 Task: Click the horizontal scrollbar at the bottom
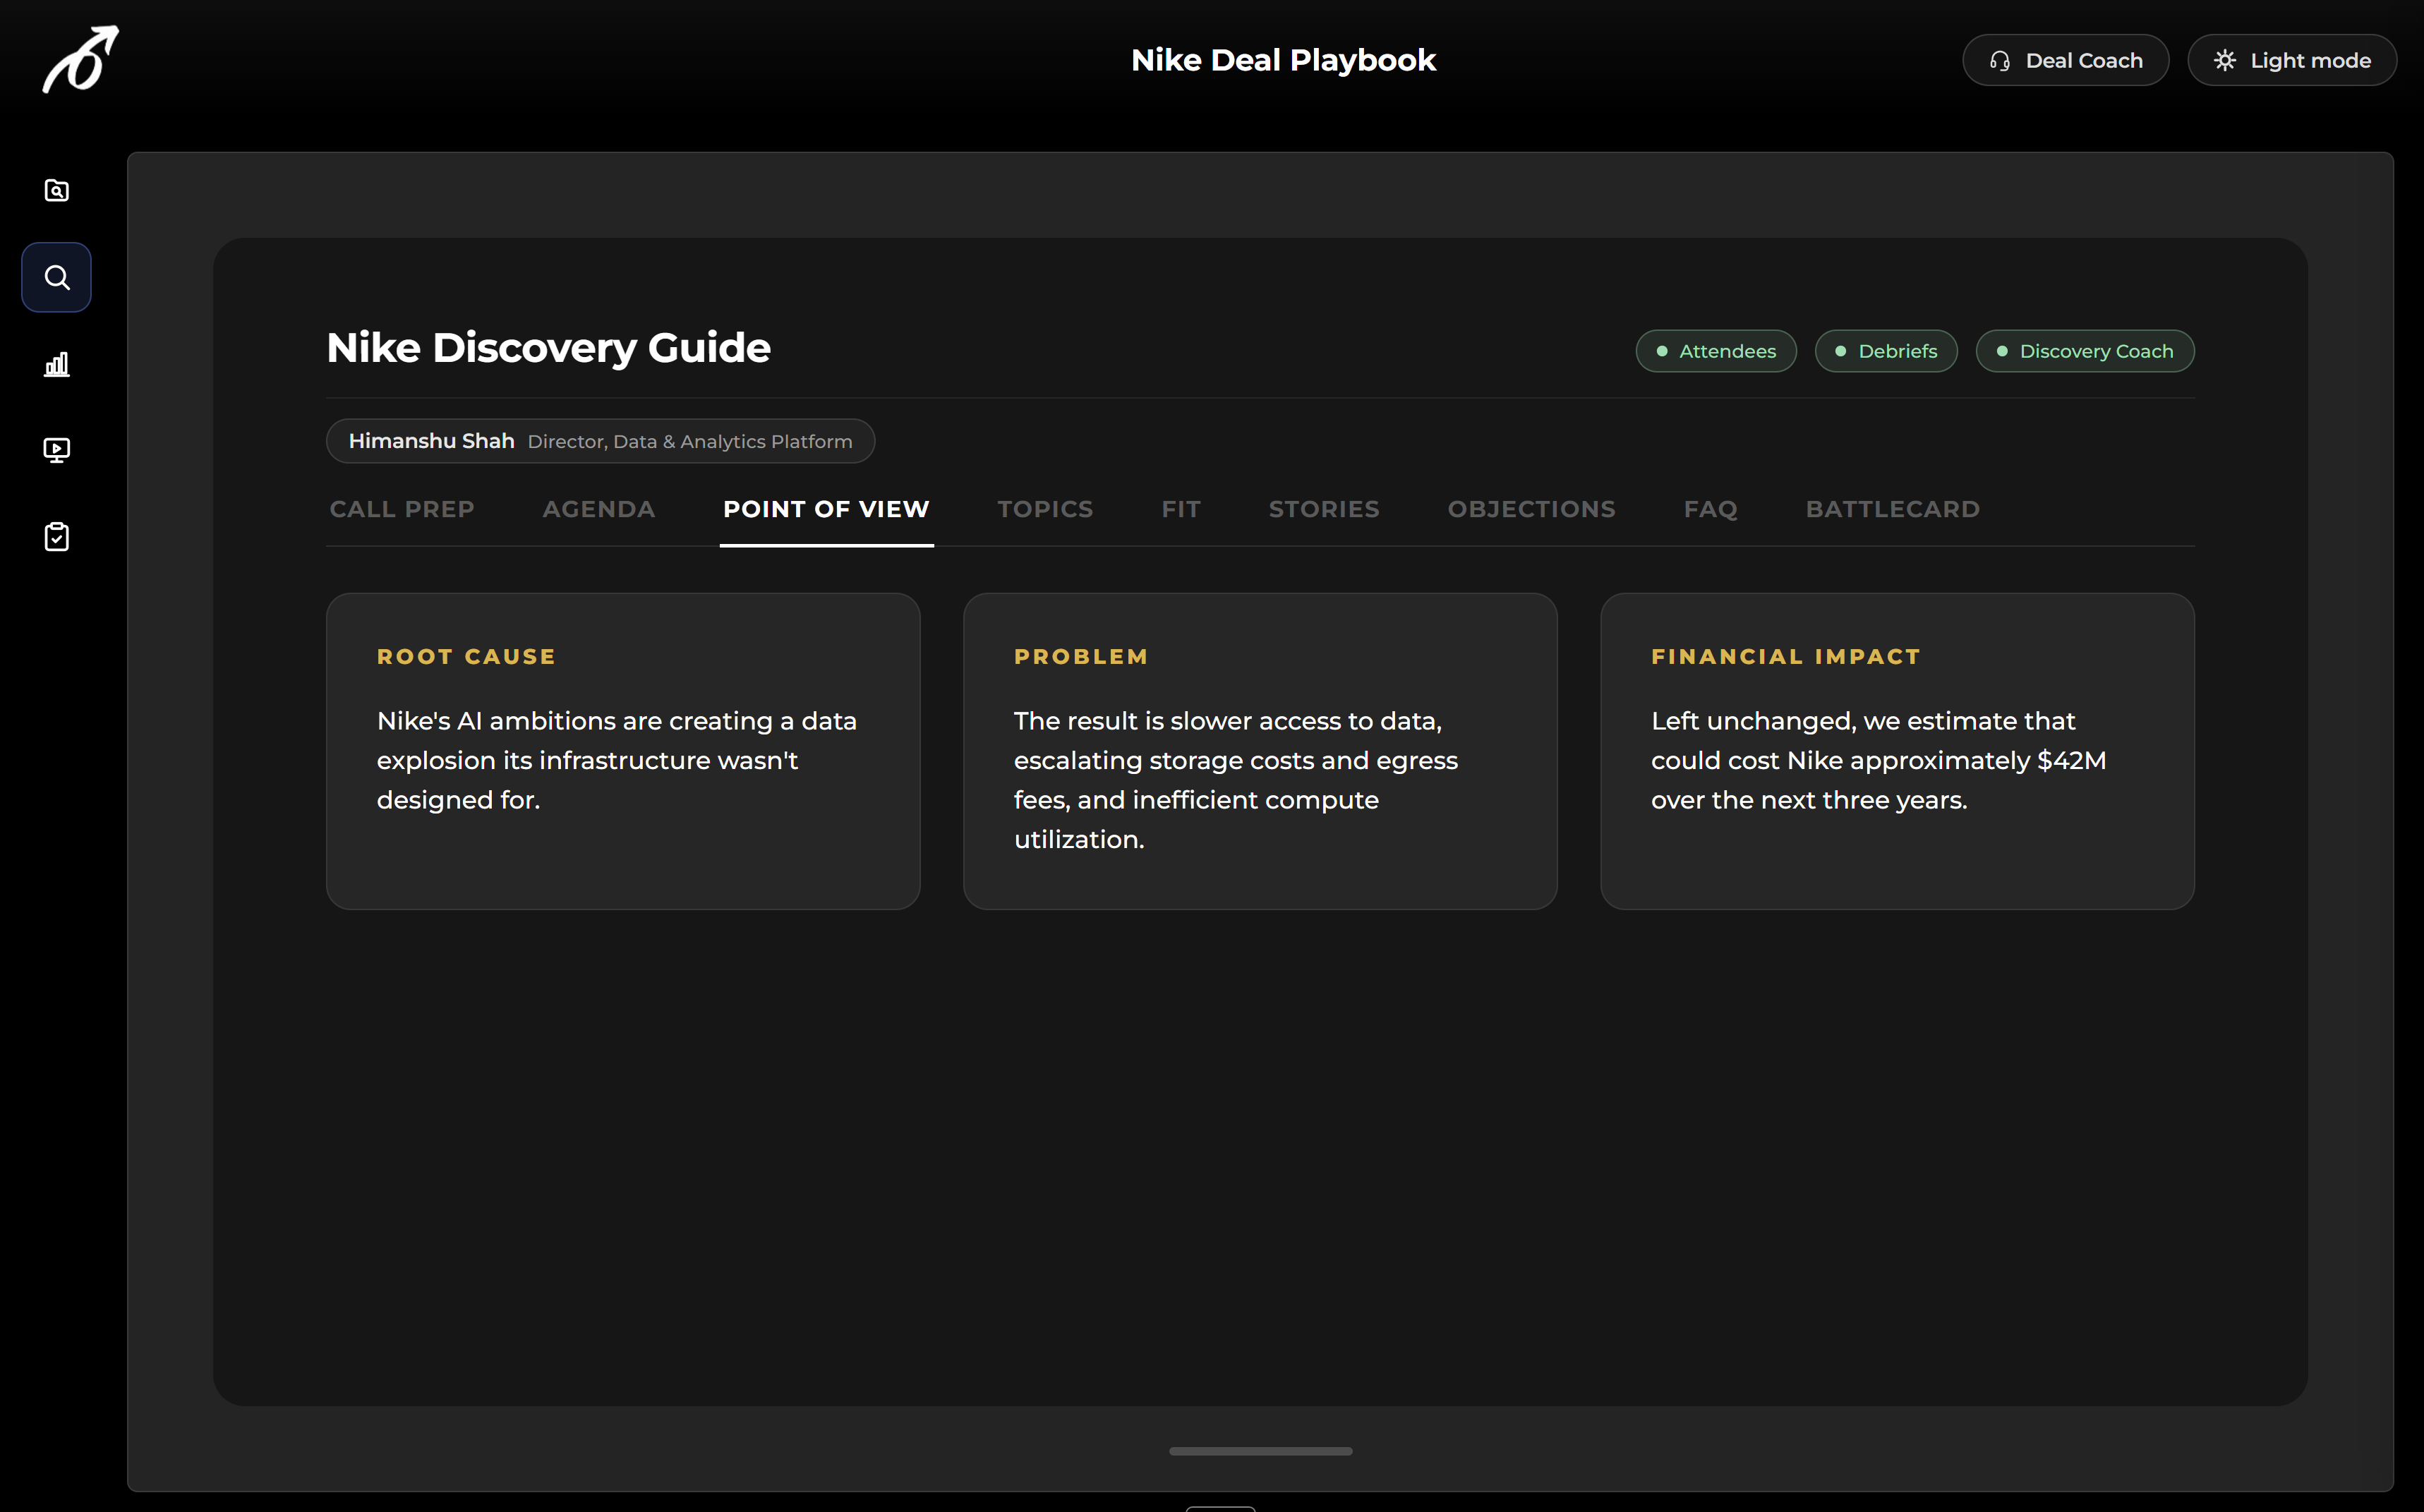pos(1260,1451)
